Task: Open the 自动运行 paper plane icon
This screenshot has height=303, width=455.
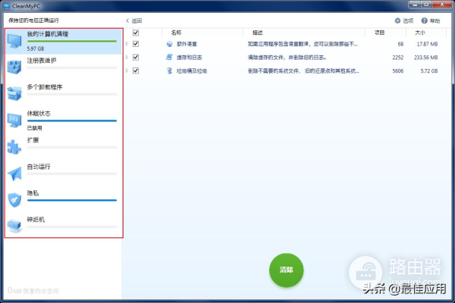Action: 15,173
